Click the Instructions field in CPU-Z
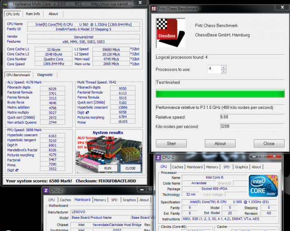This screenshot has height=231, width=290. [229, 219]
